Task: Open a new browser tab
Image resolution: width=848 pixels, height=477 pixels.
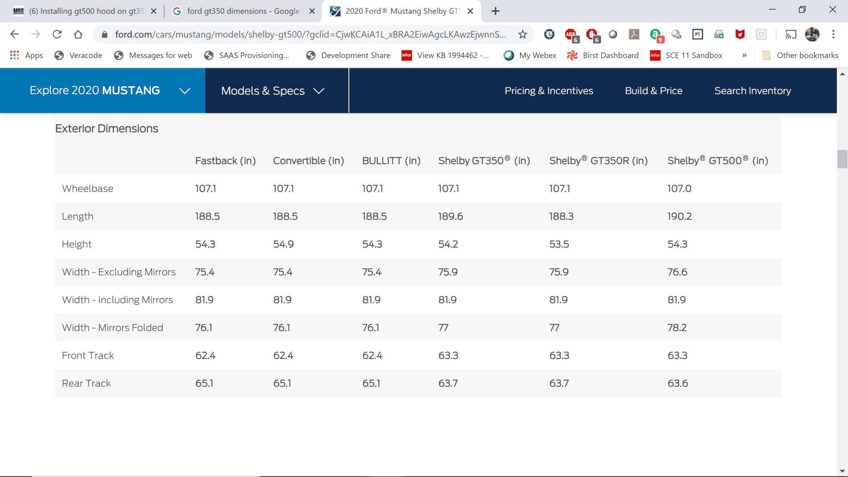Action: tap(495, 11)
